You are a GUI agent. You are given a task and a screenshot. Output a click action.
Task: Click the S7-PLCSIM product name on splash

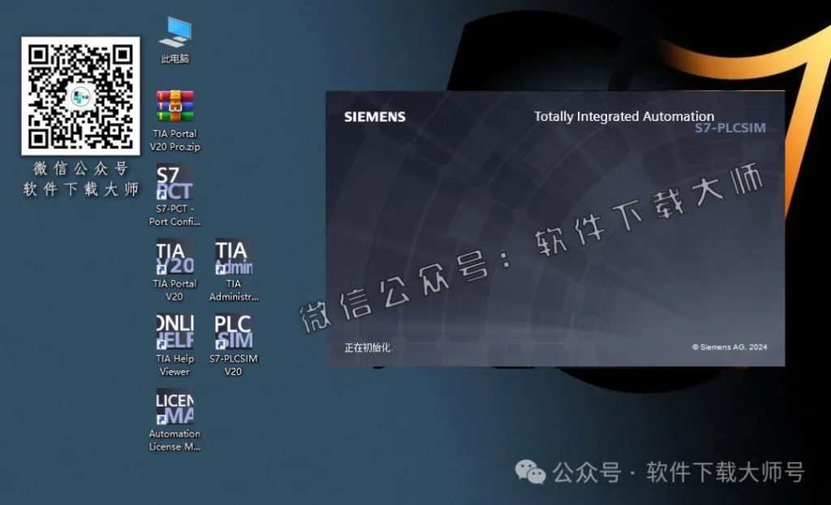tap(730, 128)
